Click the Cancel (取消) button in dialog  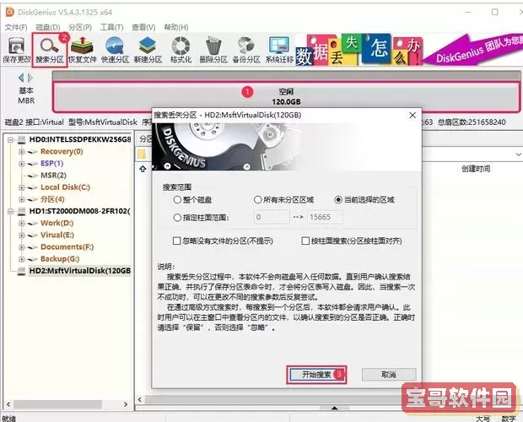click(389, 375)
